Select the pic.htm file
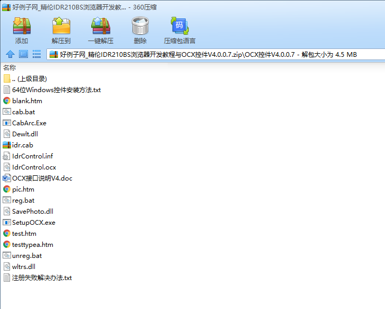Image resolution: width=385 pixels, height=309 pixels. click(x=18, y=189)
